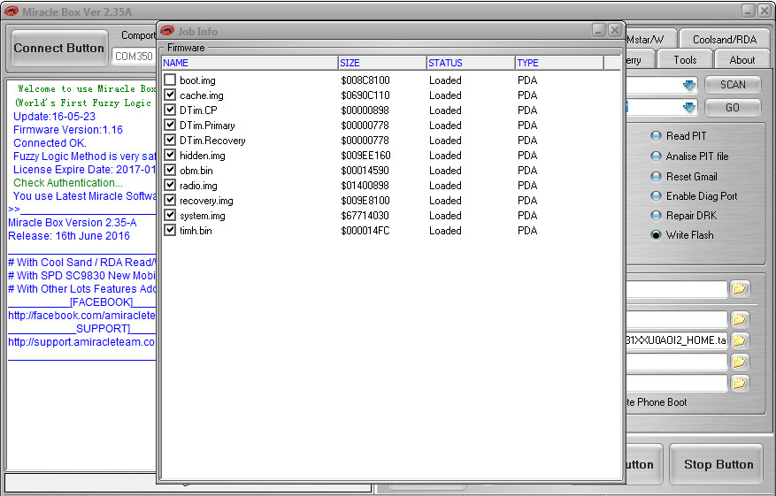Image resolution: width=776 pixels, height=496 pixels.
Task: Select the timh.bin row name
Action: pos(196,231)
